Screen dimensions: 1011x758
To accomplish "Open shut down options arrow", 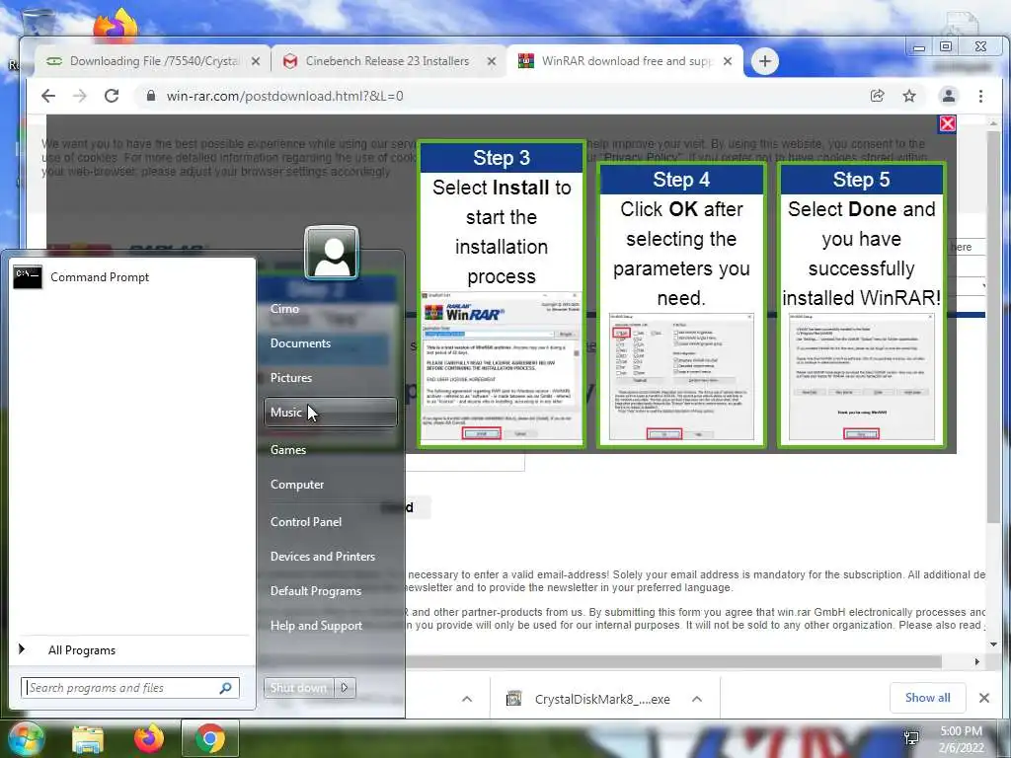I will (345, 688).
